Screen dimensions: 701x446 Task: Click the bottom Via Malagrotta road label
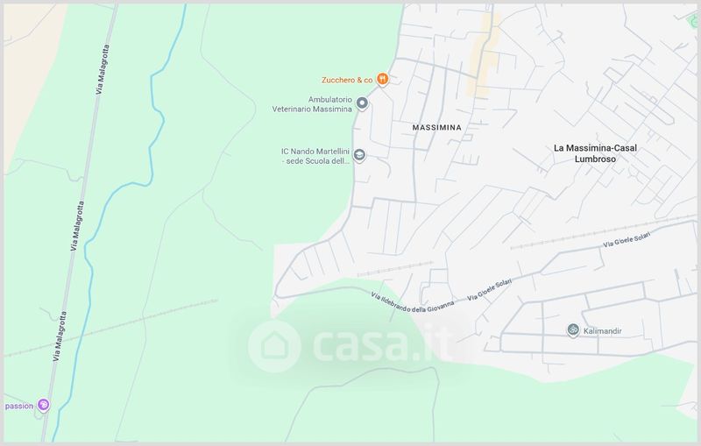(60, 336)
